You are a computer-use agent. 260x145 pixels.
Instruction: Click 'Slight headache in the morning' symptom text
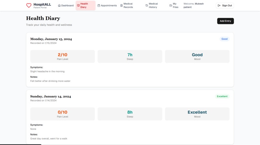[47, 71]
